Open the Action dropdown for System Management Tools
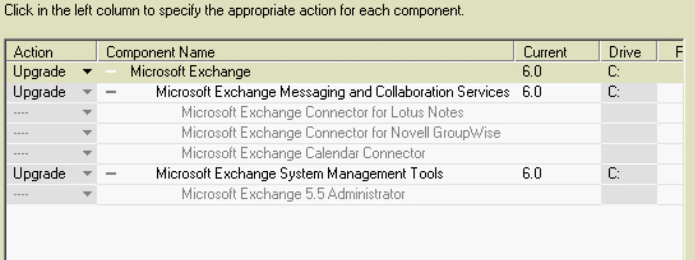 pyautogui.click(x=87, y=173)
